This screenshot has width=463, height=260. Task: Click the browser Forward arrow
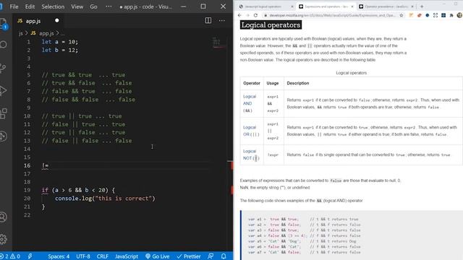point(247,15)
